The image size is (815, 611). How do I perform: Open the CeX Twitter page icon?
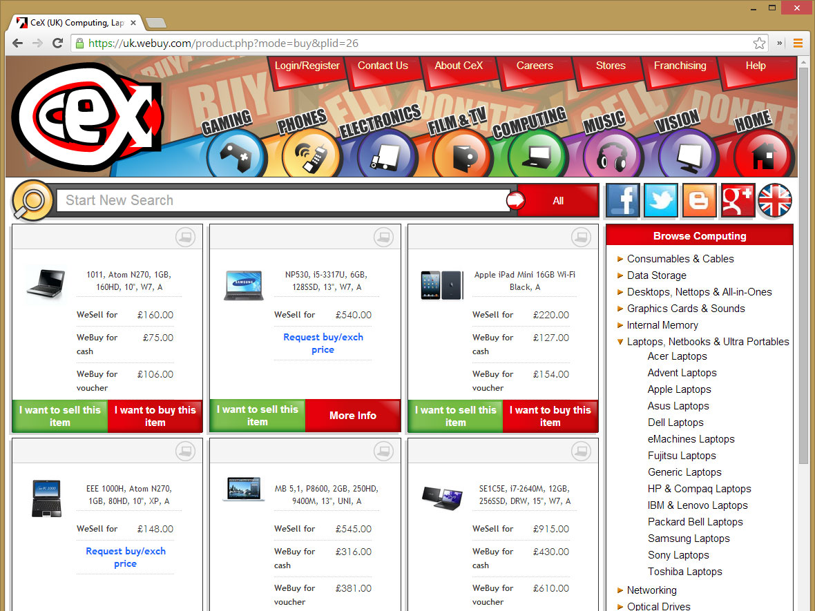[660, 200]
